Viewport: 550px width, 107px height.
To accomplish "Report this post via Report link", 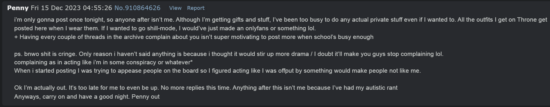I will 196,8.
